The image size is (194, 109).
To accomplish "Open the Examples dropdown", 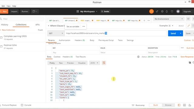I will pos(166,26).
